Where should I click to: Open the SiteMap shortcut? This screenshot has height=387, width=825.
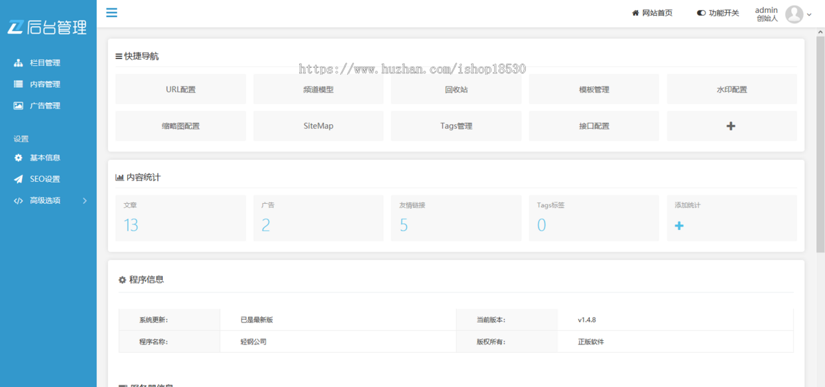(318, 126)
